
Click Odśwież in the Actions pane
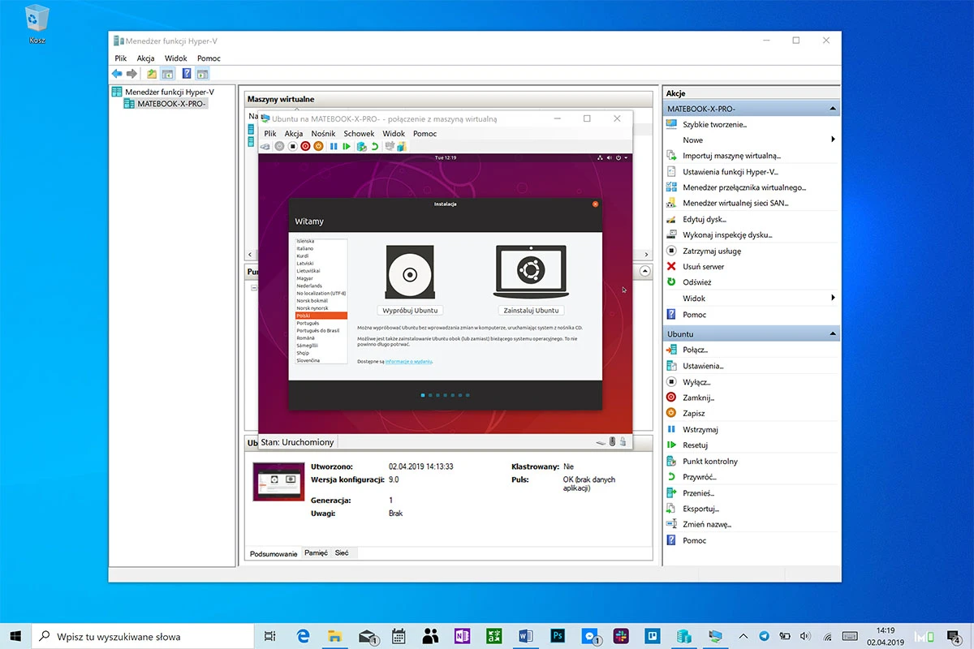[696, 282]
